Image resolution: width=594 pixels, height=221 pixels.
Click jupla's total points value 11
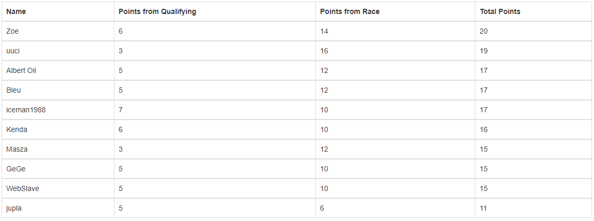click(x=483, y=208)
